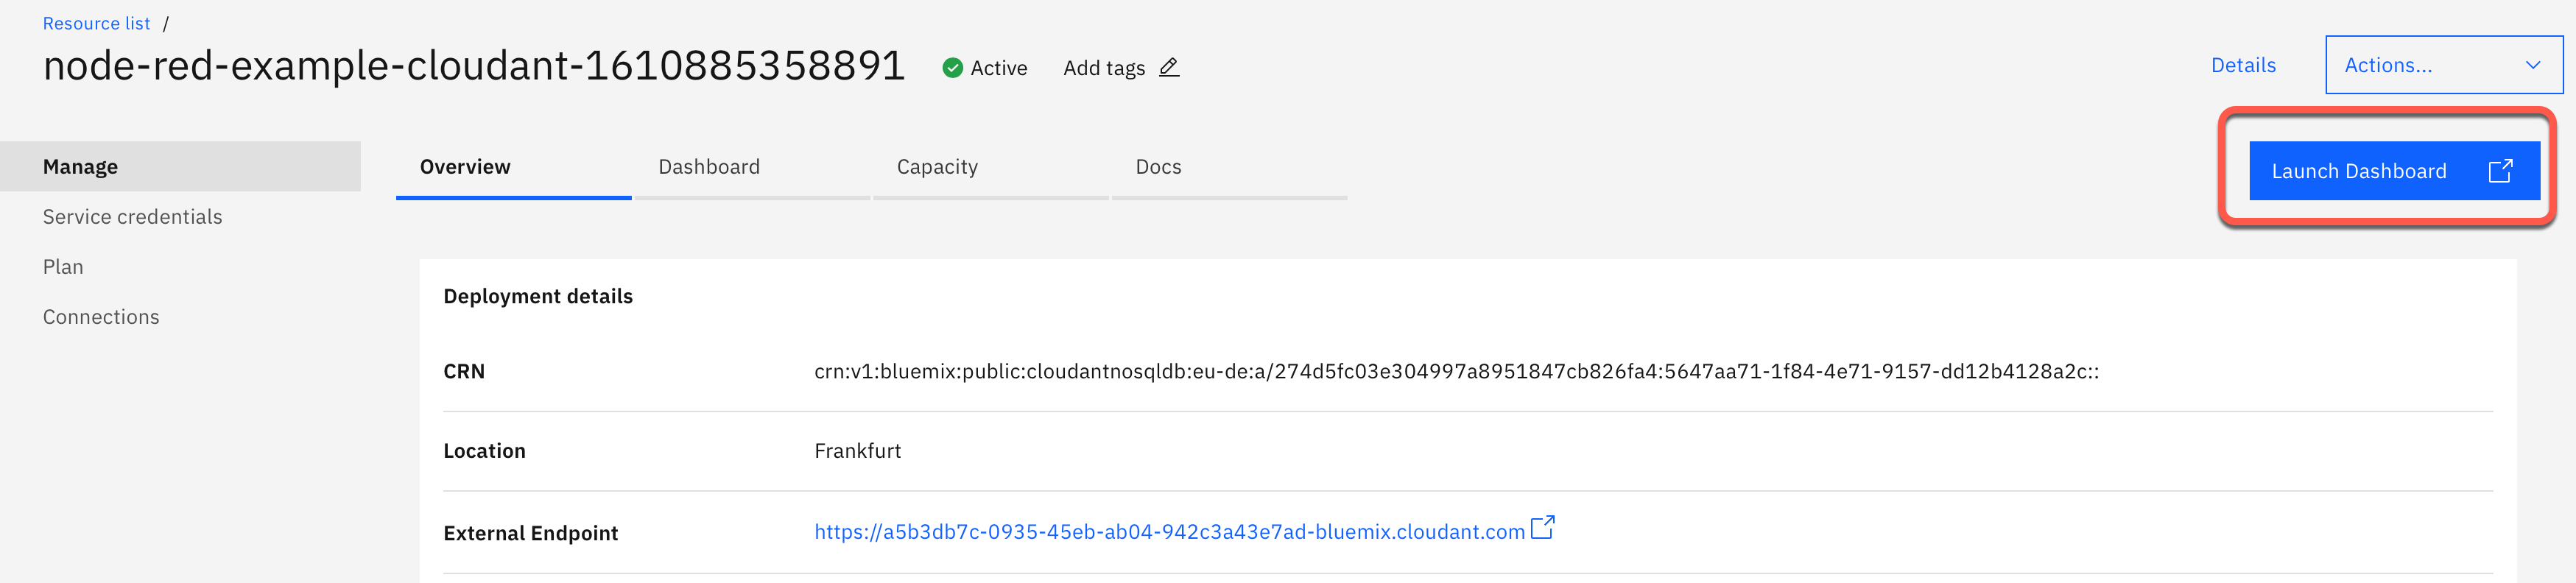
Task: Click the external-link icon on Launch Dashboard
Action: click(2500, 171)
